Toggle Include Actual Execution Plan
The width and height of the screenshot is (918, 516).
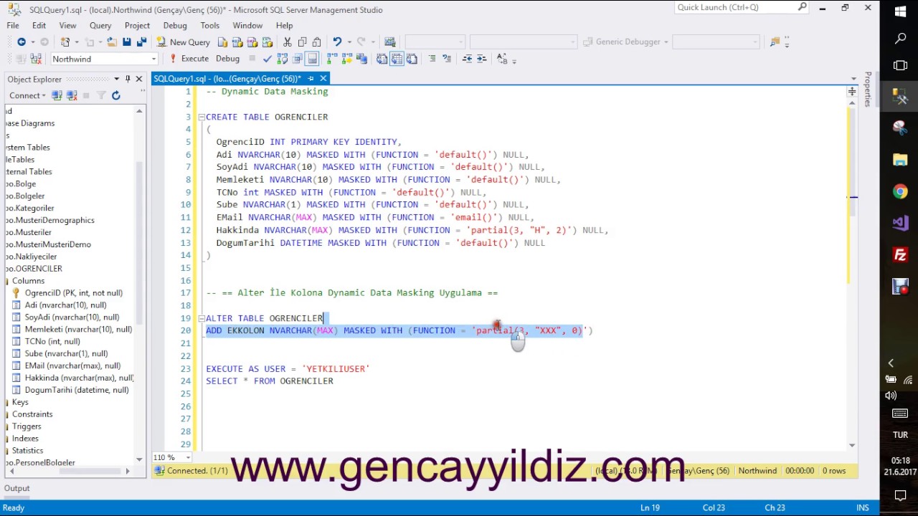(x=331, y=59)
